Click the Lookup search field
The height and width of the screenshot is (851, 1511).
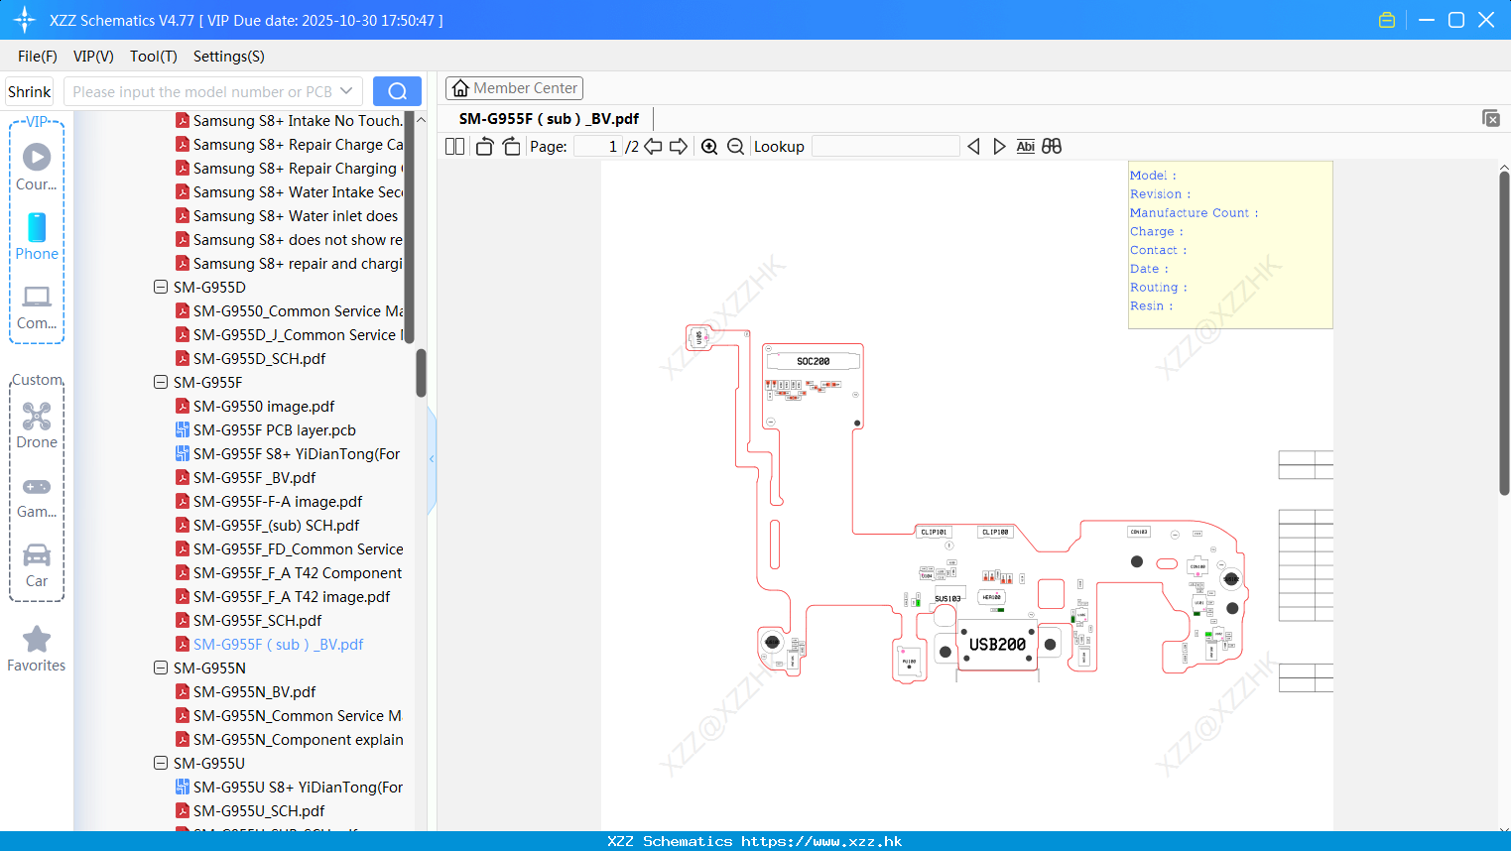(886, 146)
